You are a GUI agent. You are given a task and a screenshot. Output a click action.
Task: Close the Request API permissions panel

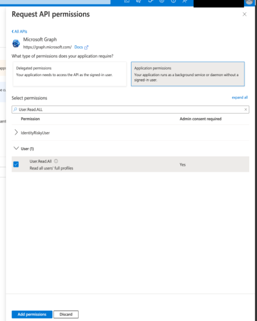point(244,14)
